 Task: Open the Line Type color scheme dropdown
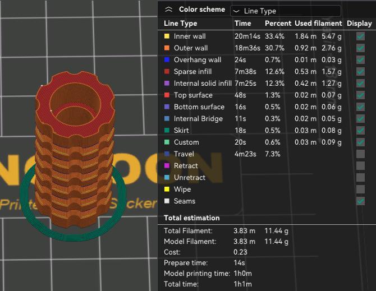point(285,11)
